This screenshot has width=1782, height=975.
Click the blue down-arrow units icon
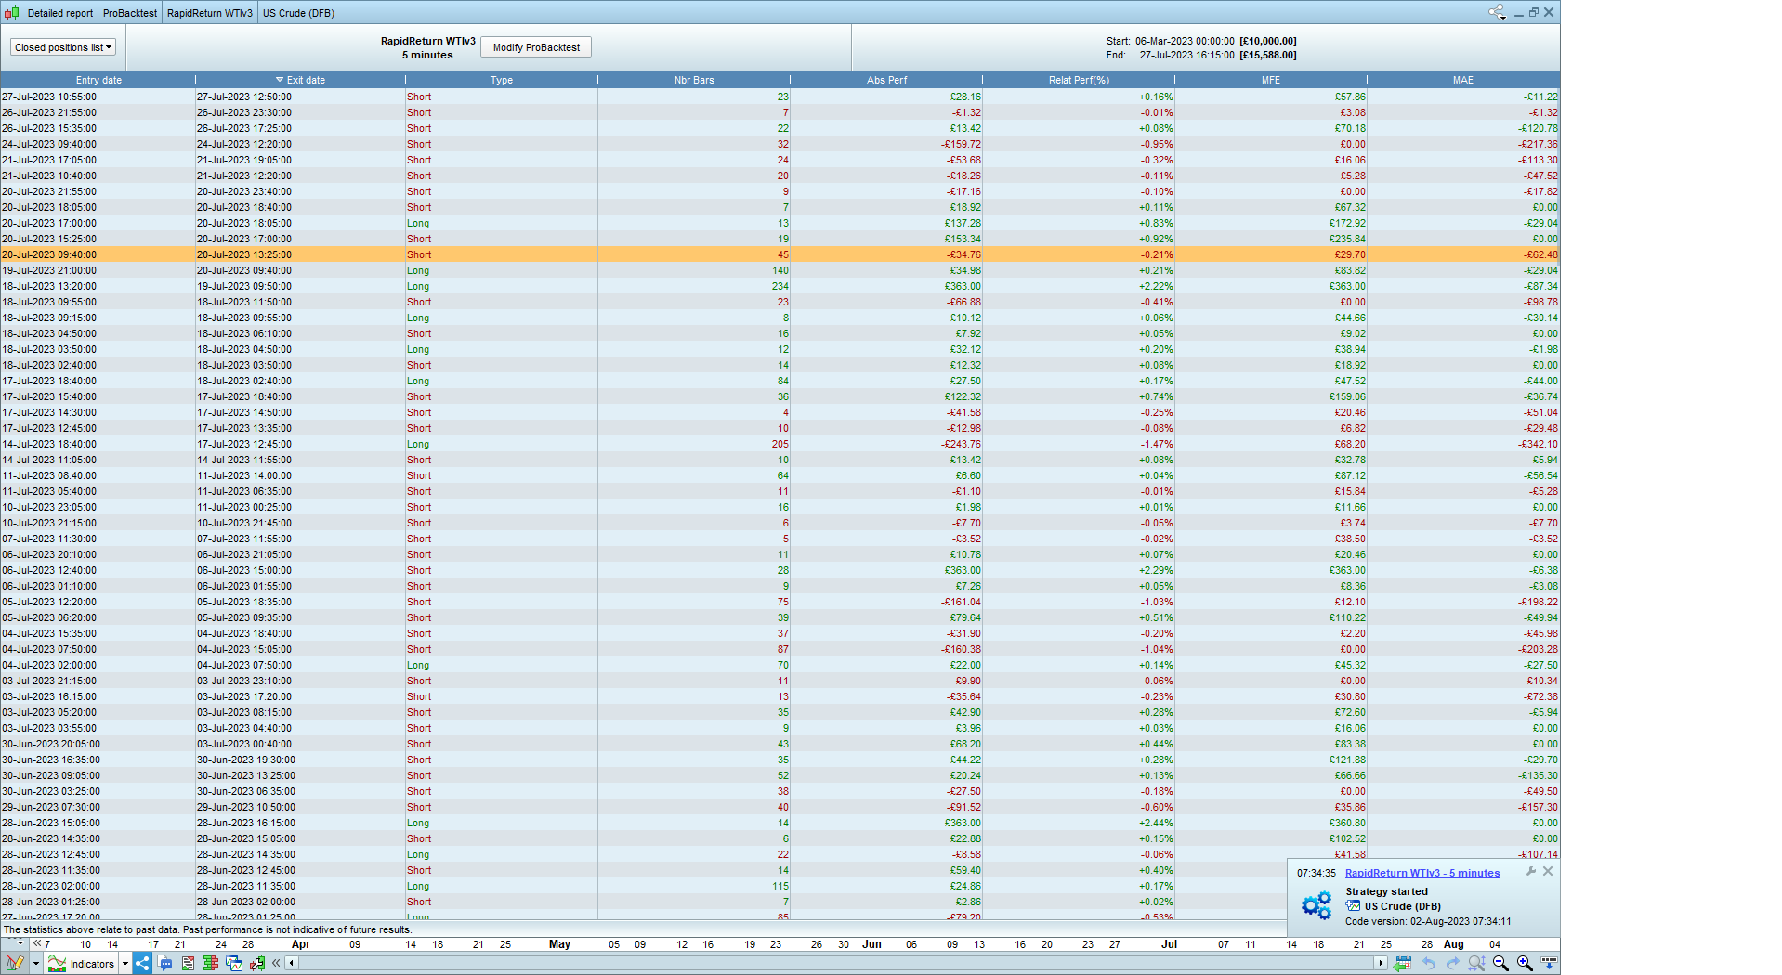(x=1549, y=963)
